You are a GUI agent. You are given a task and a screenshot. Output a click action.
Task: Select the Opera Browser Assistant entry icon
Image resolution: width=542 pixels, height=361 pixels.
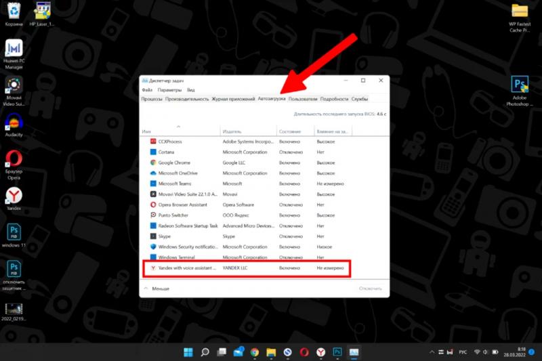[153, 205]
